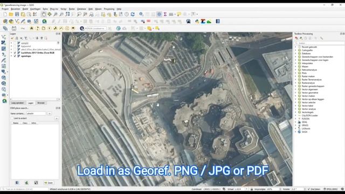Select the Identify Features tool
This screenshot has width=345, height=194.
point(141,15)
